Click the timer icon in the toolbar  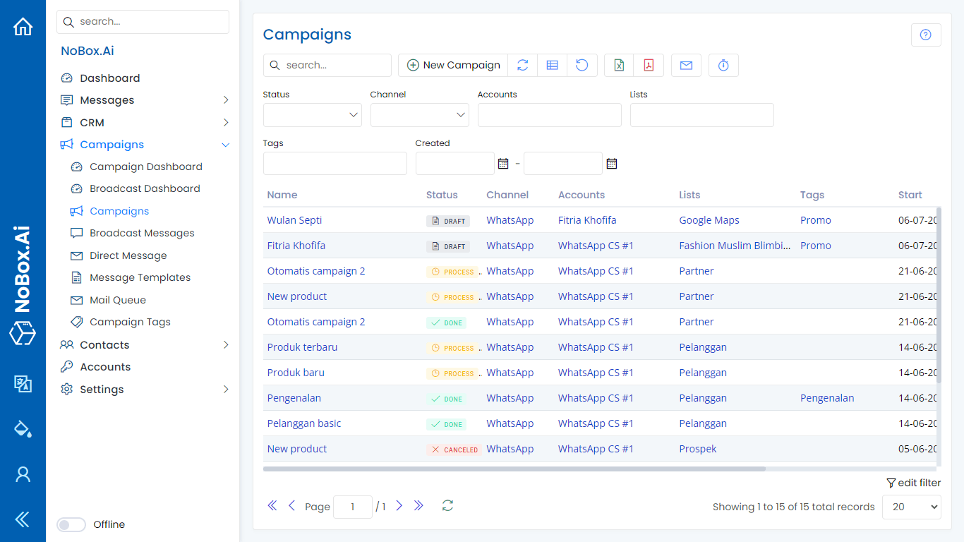(723, 65)
